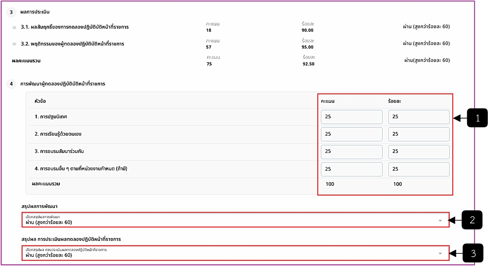Click คะแนน field for การเรียนรู้ด้วยตนเอง
This screenshot has width=489, height=266.
[351, 134]
